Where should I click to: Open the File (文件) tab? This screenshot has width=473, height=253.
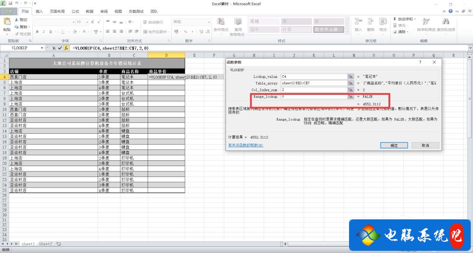(8, 11)
